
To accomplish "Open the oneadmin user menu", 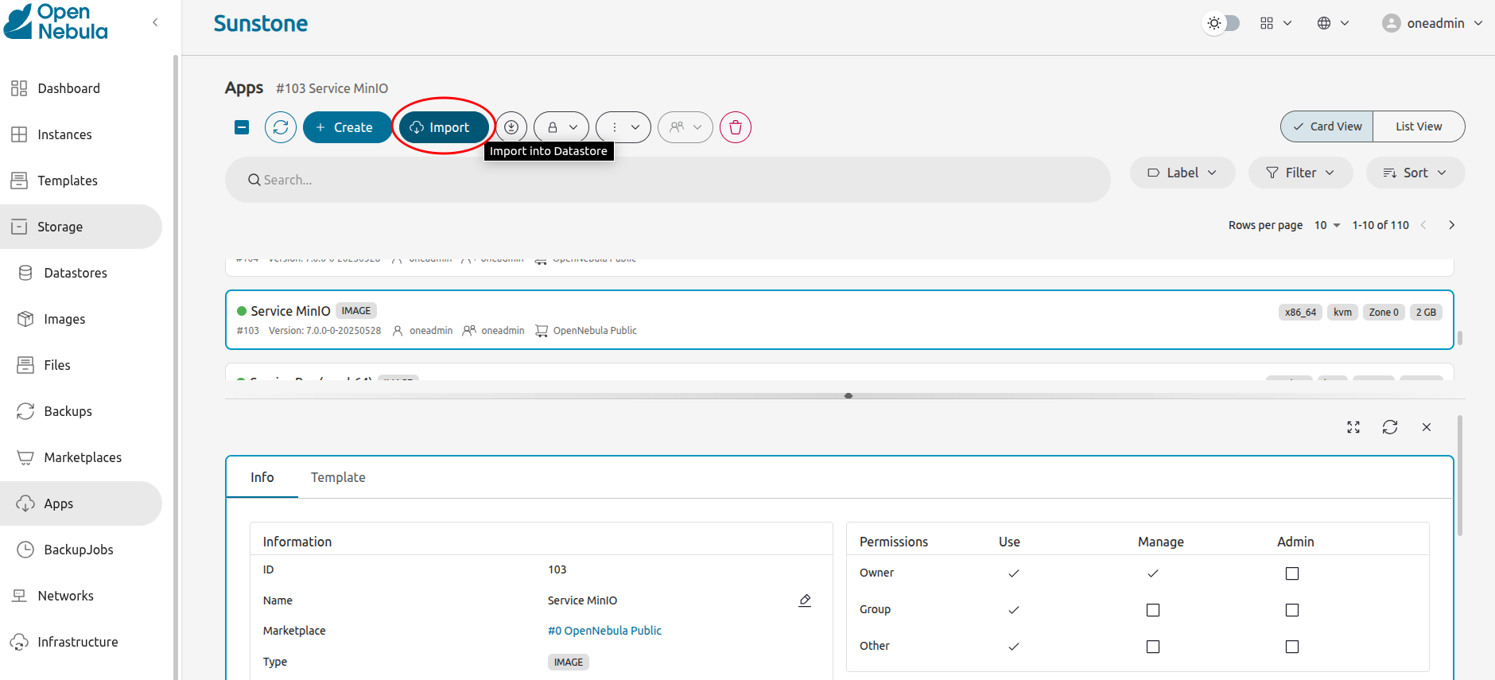I will tap(1432, 23).
